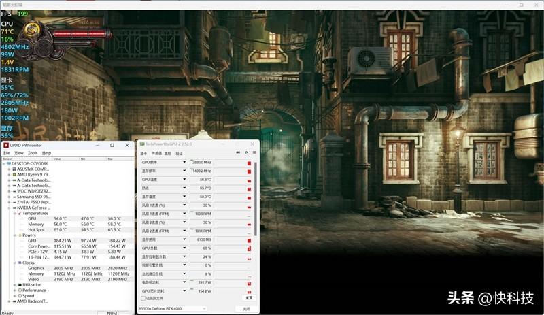Image resolution: width=544 pixels, height=315 pixels.
Task: Switch to the 高级 tab in GPU-Z
Action: point(168,154)
